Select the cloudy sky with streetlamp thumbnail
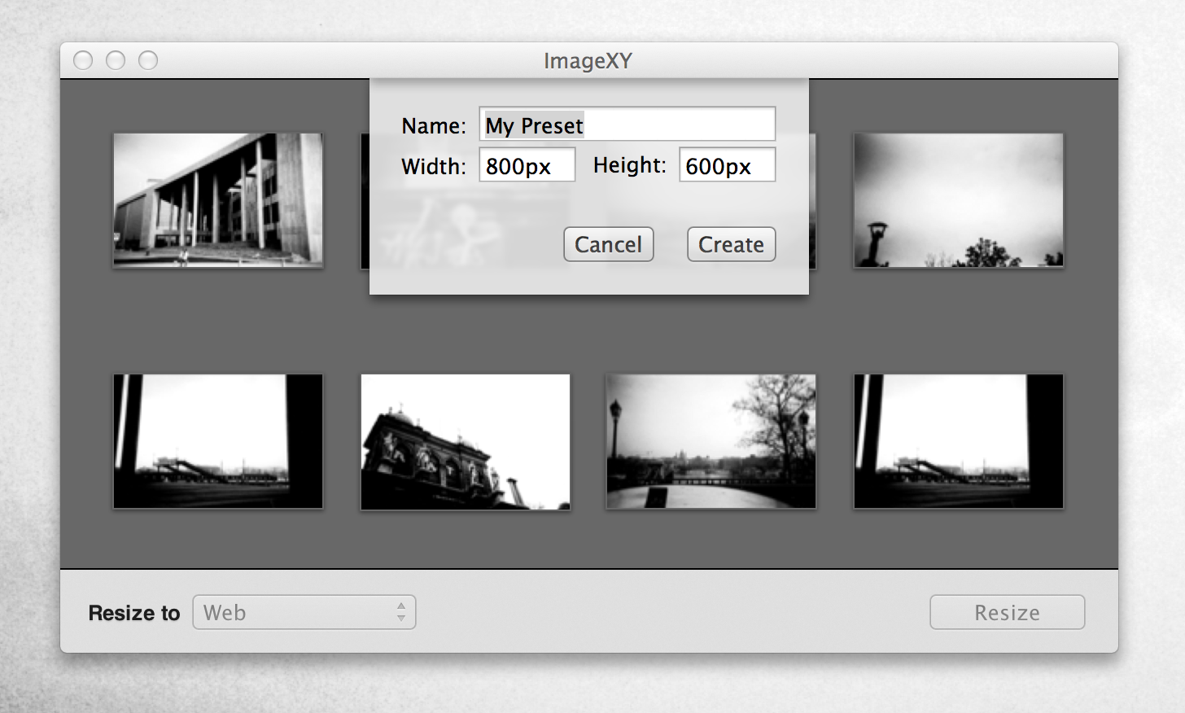Image resolution: width=1185 pixels, height=713 pixels. pos(958,200)
